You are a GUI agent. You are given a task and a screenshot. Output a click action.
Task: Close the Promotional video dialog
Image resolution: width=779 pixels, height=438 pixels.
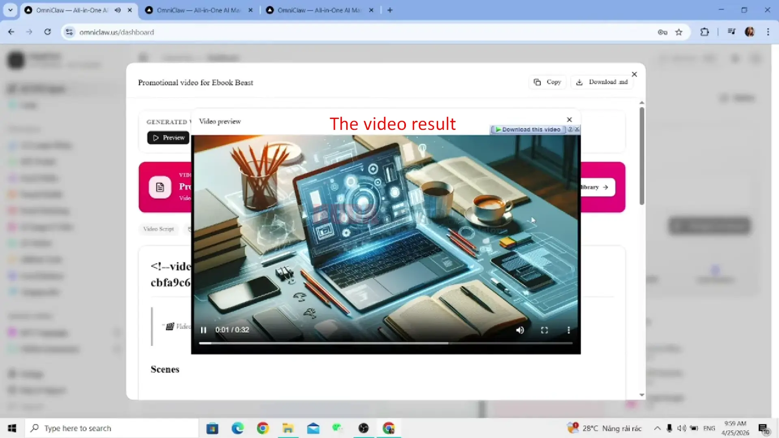(x=634, y=74)
